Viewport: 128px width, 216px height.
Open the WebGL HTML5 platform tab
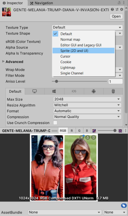[x=113, y=91]
